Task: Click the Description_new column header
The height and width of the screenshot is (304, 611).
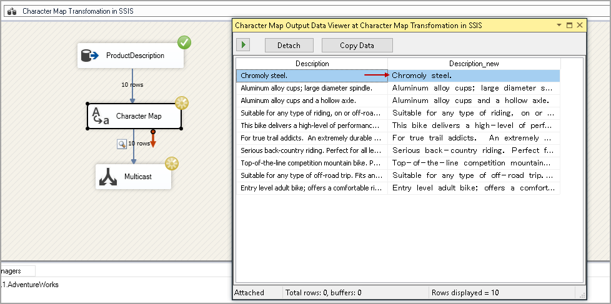Action: click(474, 64)
